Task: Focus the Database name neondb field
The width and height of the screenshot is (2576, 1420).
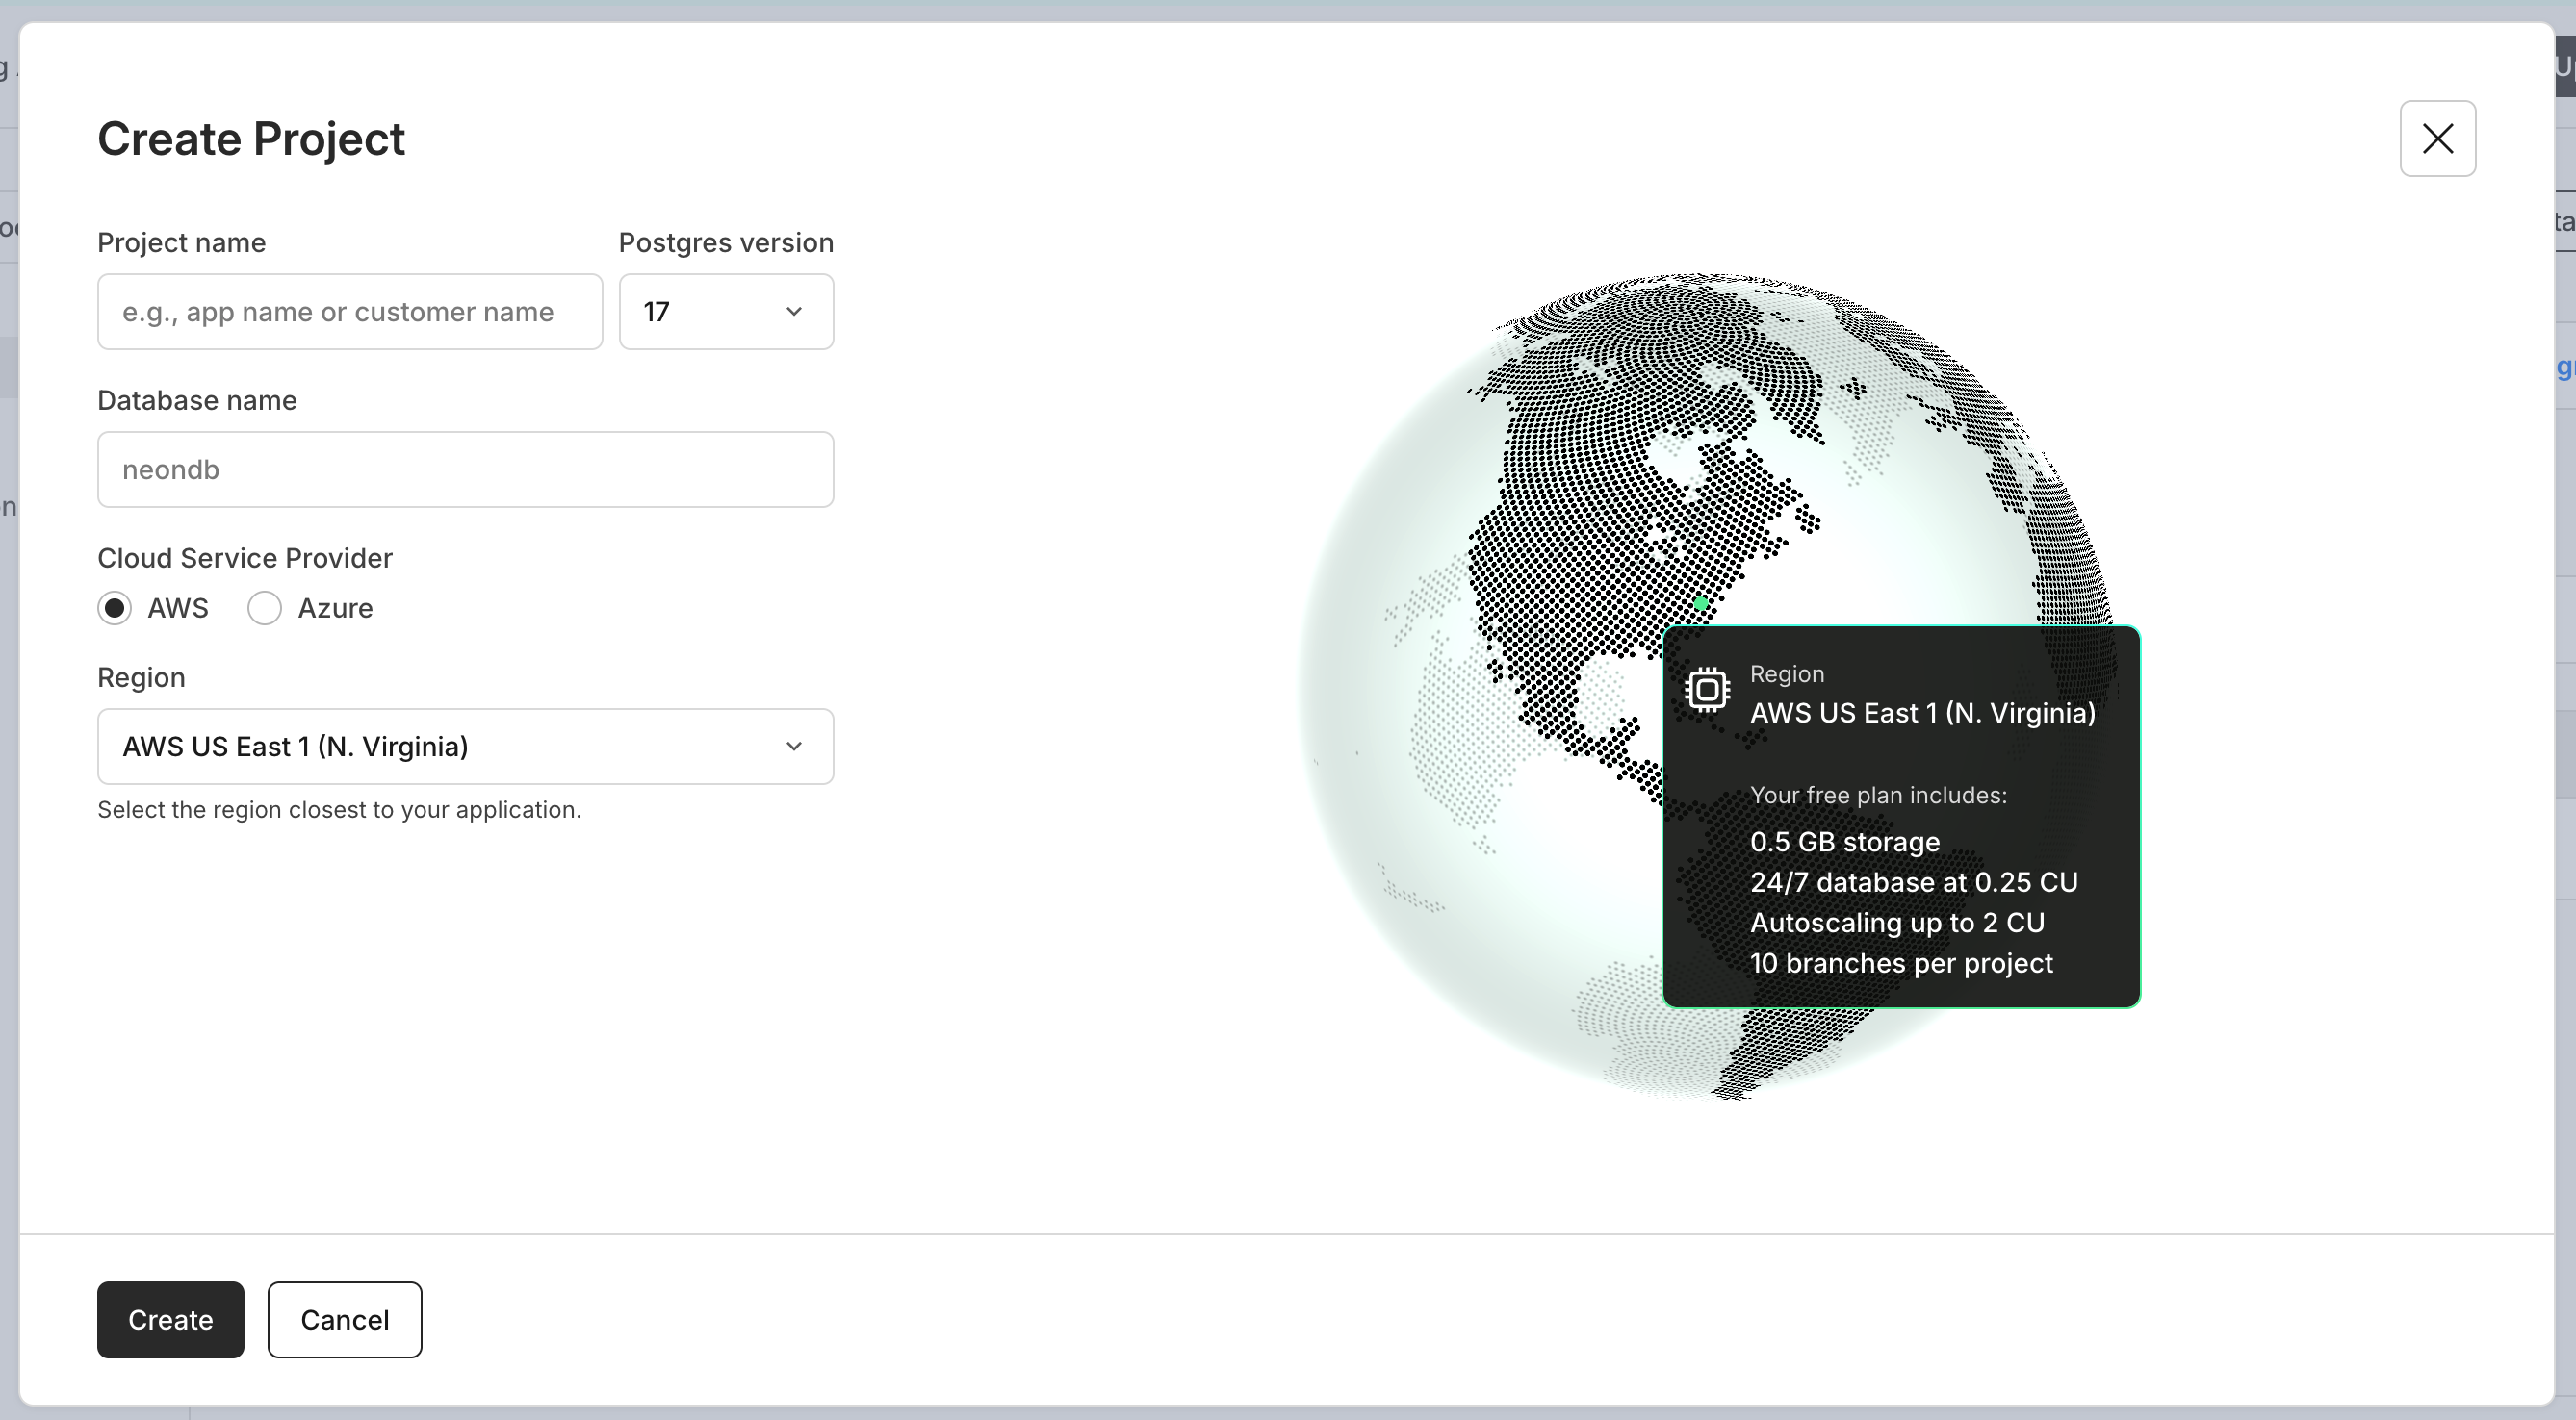Action: [465, 469]
